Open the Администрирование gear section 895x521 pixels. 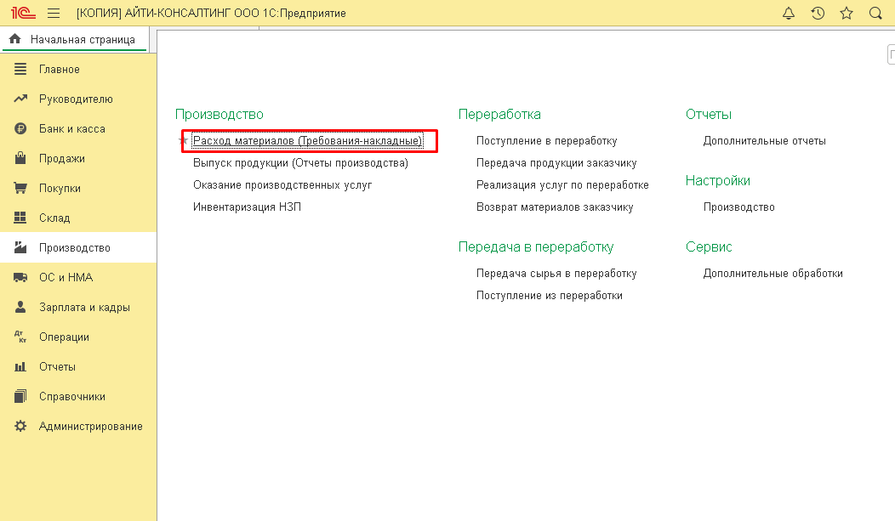(90, 427)
